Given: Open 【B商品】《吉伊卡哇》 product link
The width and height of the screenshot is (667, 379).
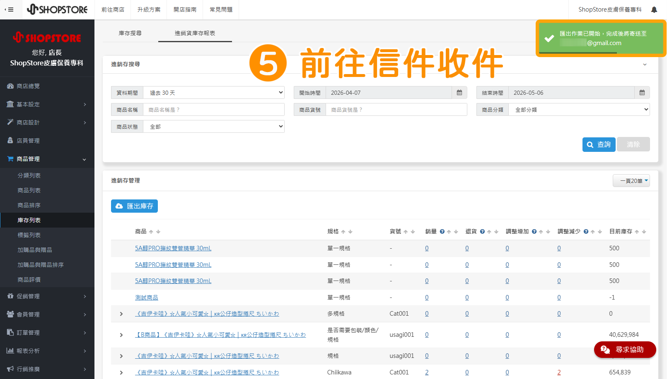Looking at the screenshot, I should point(220,335).
